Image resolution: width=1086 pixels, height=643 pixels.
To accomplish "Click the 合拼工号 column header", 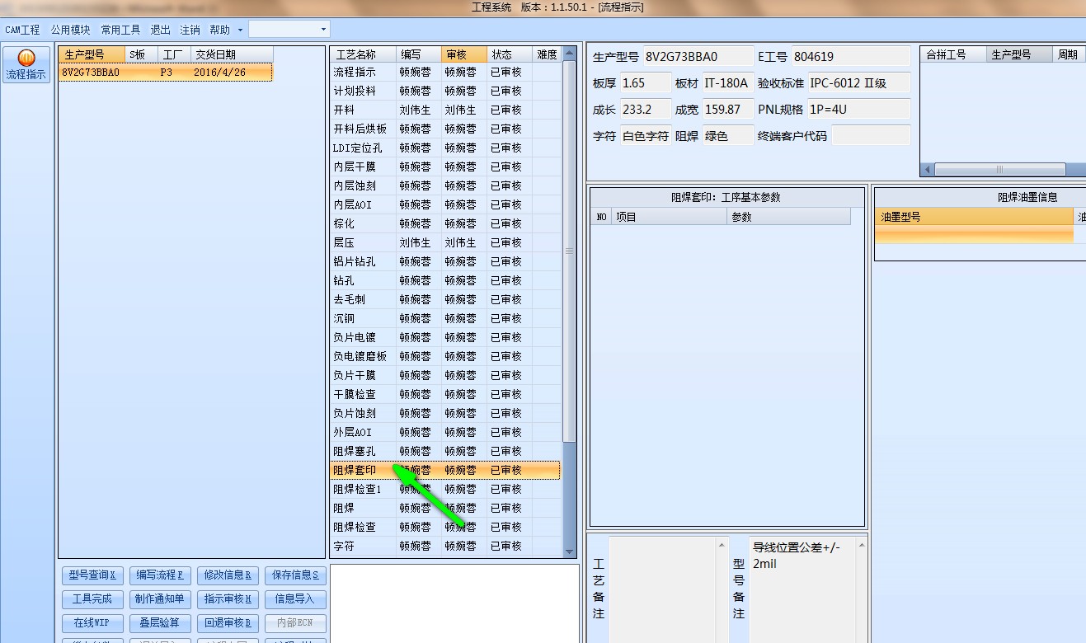I will click(954, 54).
